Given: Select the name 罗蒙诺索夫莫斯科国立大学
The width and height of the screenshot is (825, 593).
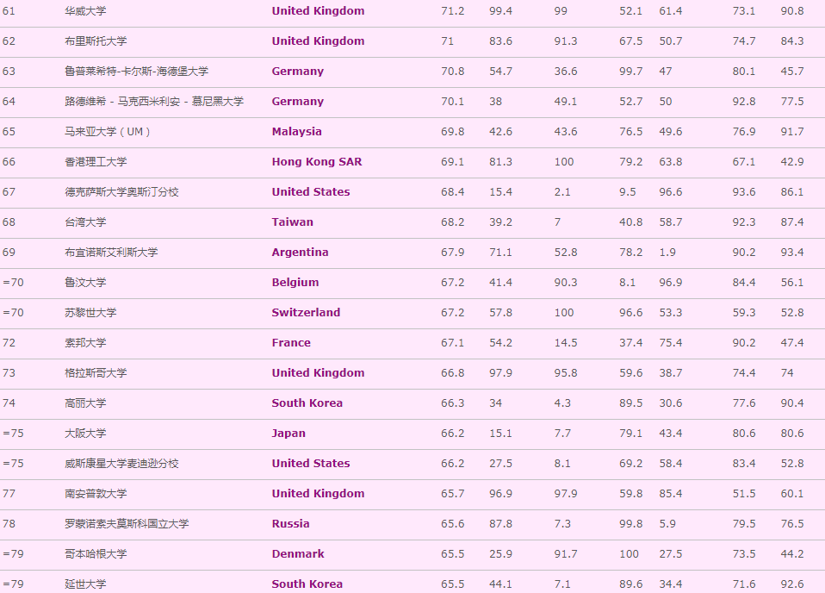Looking at the screenshot, I should coord(127,523).
